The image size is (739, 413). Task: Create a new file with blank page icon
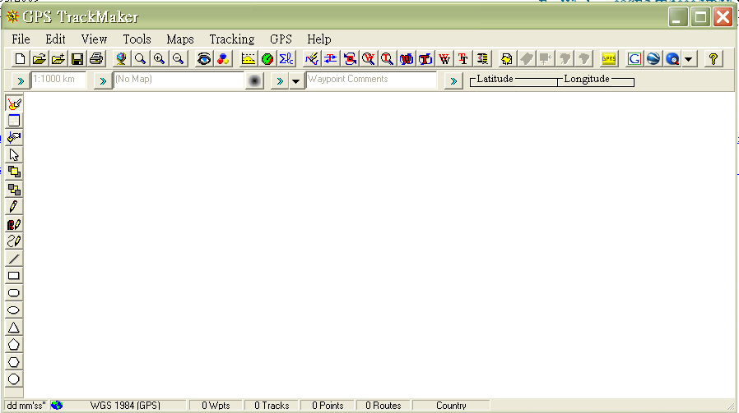point(20,59)
